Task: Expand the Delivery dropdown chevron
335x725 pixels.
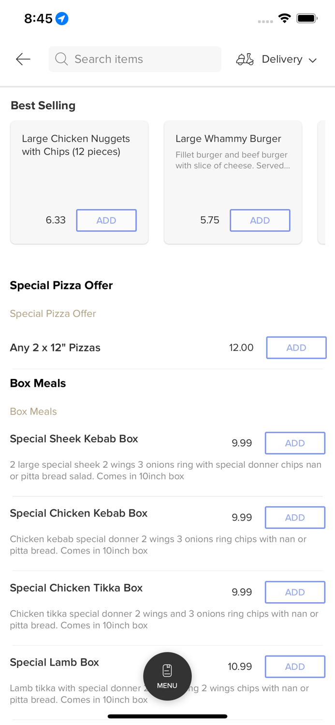Action: 313,60
